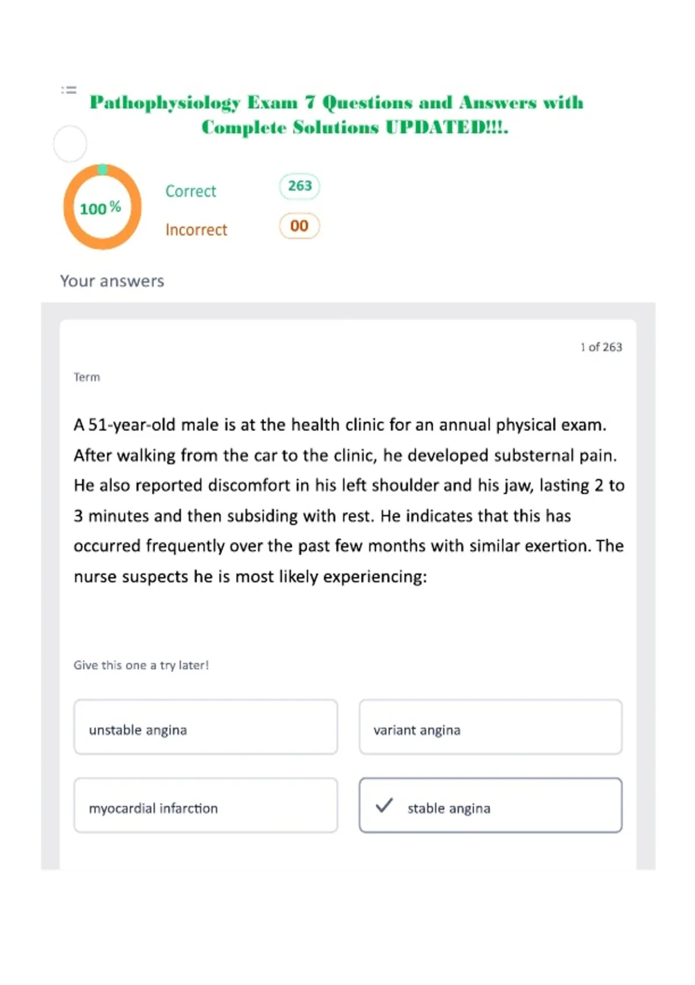The width and height of the screenshot is (695, 985).
Task: Open the list menu icon beside the title
Action: 69,90
